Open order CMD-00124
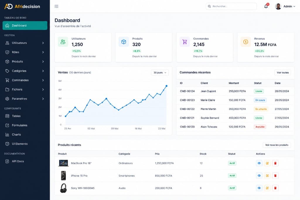The width and height of the screenshot is (300, 200). [x=187, y=91]
